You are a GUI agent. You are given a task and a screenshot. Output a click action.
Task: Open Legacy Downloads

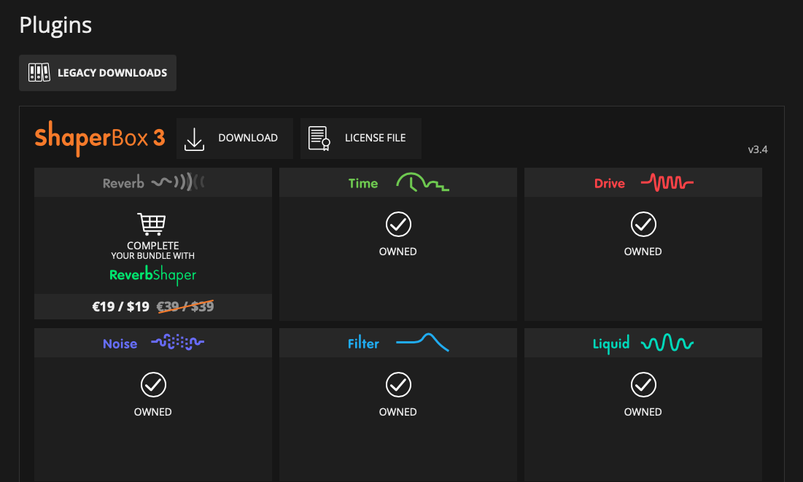click(x=98, y=73)
